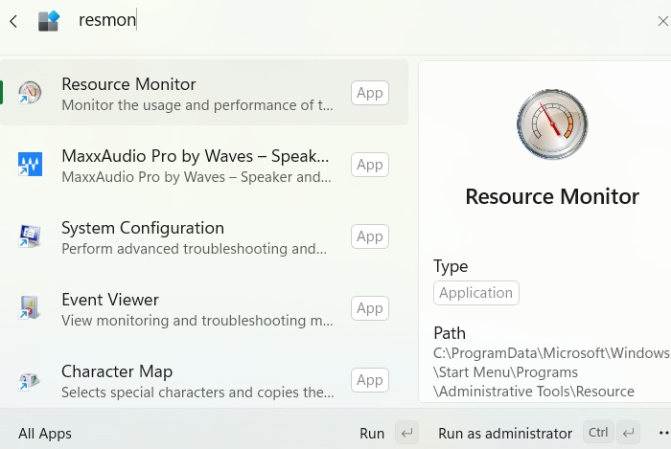Viewport: 671px width, 449px height.
Task: Click the System Configuration computer icon
Action: 30,236
